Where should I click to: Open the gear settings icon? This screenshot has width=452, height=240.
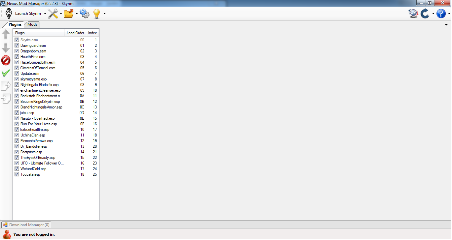85,14
